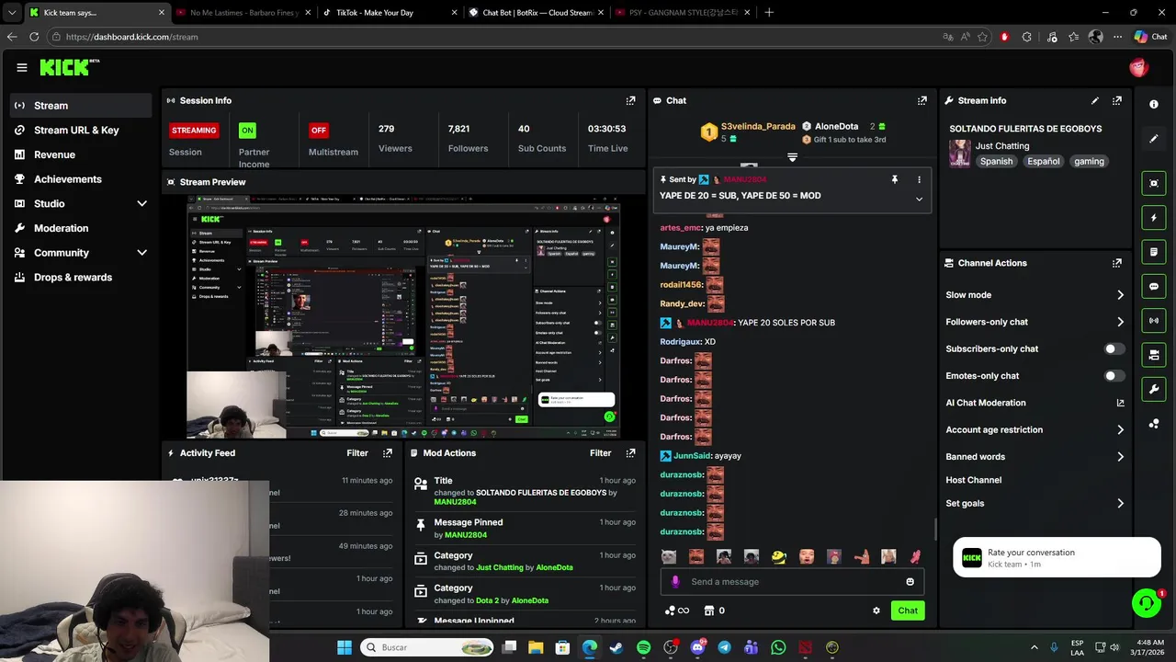Click the bubbles icon at sidebar bottom
Image resolution: width=1176 pixels, height=662 pixels.
(1154, 424)
